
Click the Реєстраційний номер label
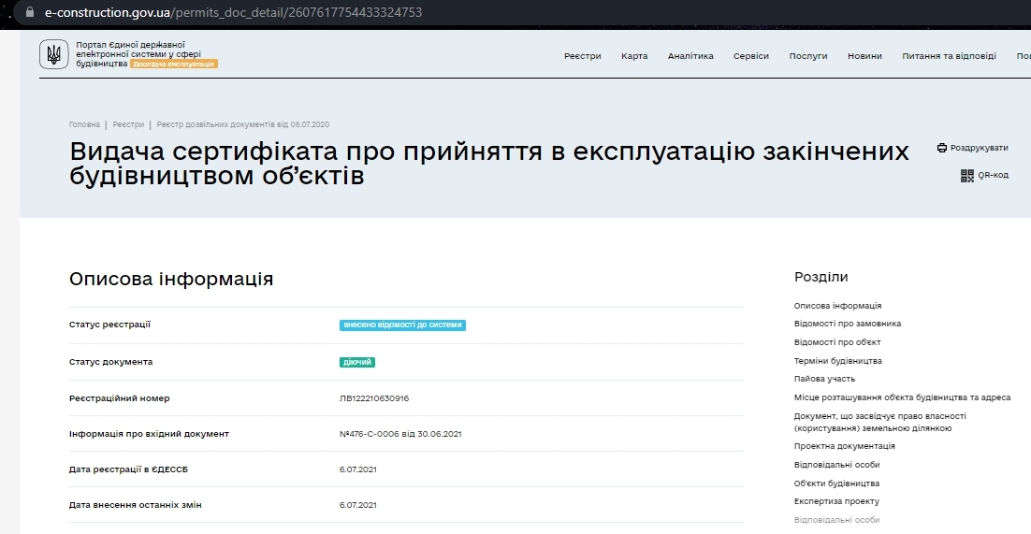pos(119,398)
